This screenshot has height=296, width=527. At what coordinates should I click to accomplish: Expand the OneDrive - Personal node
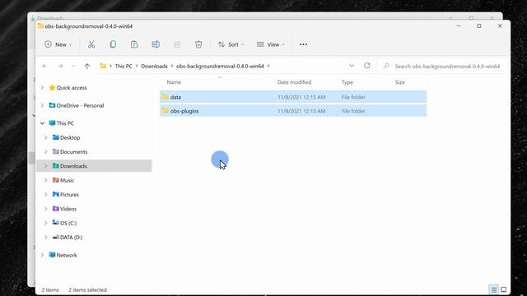[42, 105]
